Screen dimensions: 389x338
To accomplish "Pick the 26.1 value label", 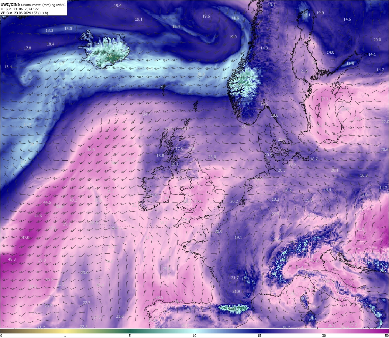I will (334, 170).
